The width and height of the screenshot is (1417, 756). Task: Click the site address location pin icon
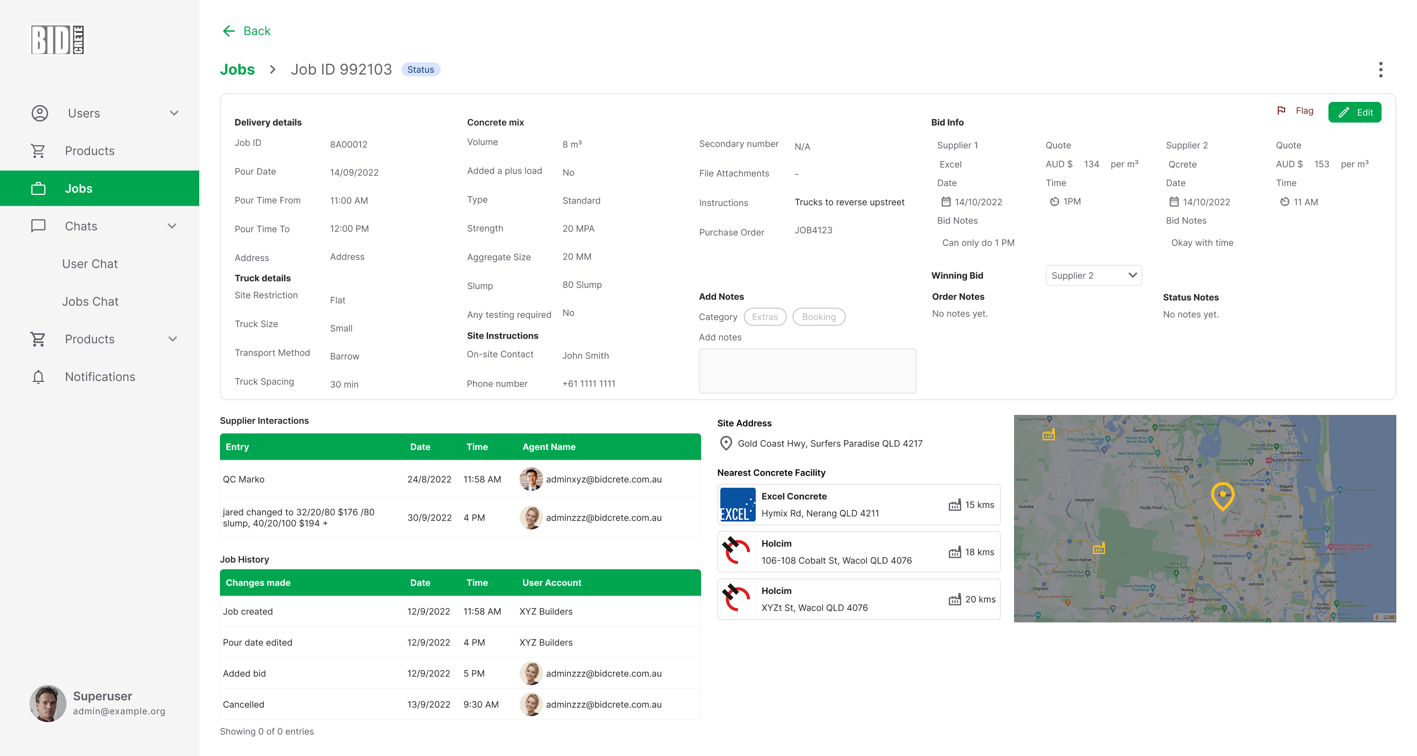click(x=726, y=443)
